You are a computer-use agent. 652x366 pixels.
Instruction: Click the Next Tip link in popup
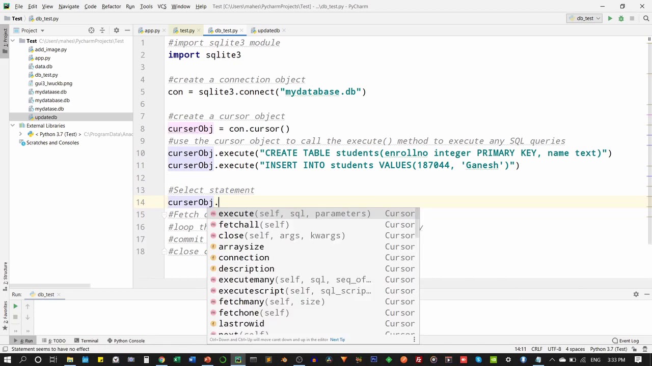337,340
